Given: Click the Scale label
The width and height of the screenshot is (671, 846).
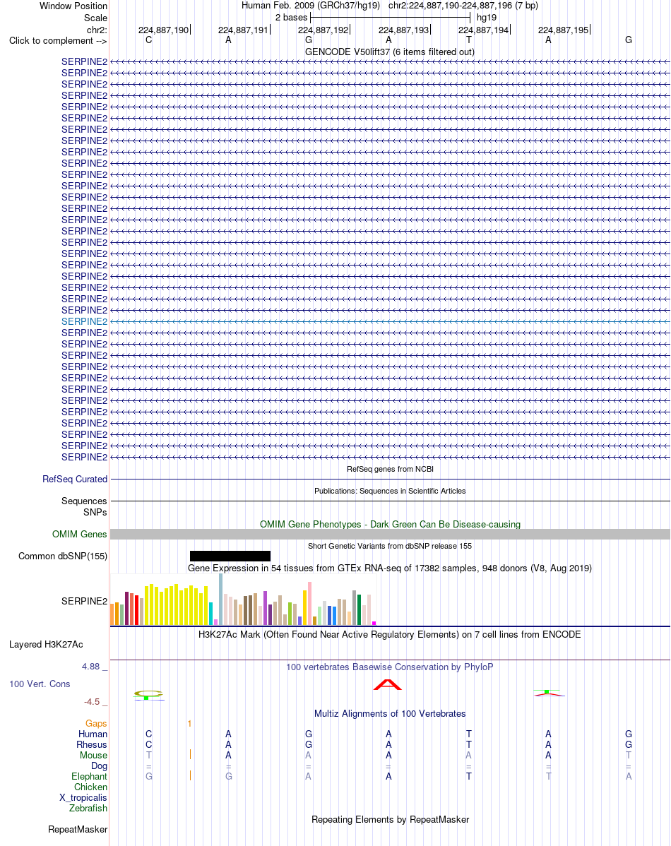Looking at the screenshot, I should (95, 18).
